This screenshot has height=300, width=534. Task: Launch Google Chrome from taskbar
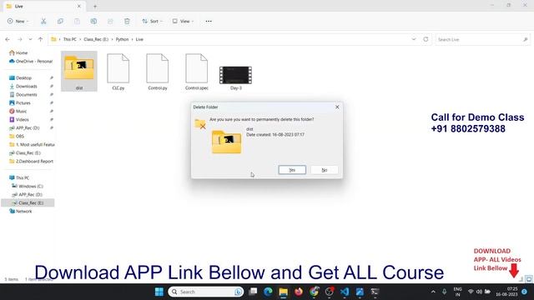click(x=314, y=292)
